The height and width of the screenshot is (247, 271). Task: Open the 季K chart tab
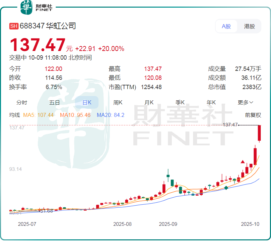tap(180, 103)
